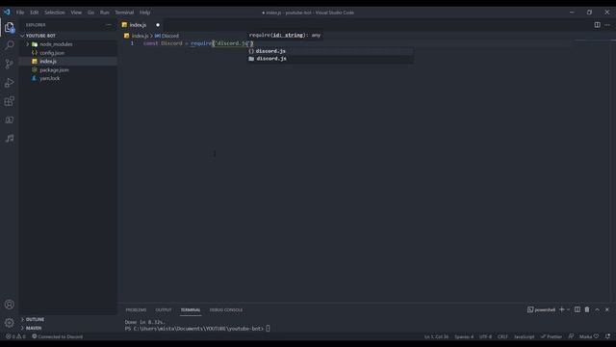
Task: Click Ln 1, Col cursor position indicator
Action: tap(436, 336)
